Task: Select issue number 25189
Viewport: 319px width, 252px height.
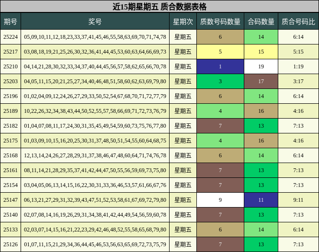Action: [11, 111]
